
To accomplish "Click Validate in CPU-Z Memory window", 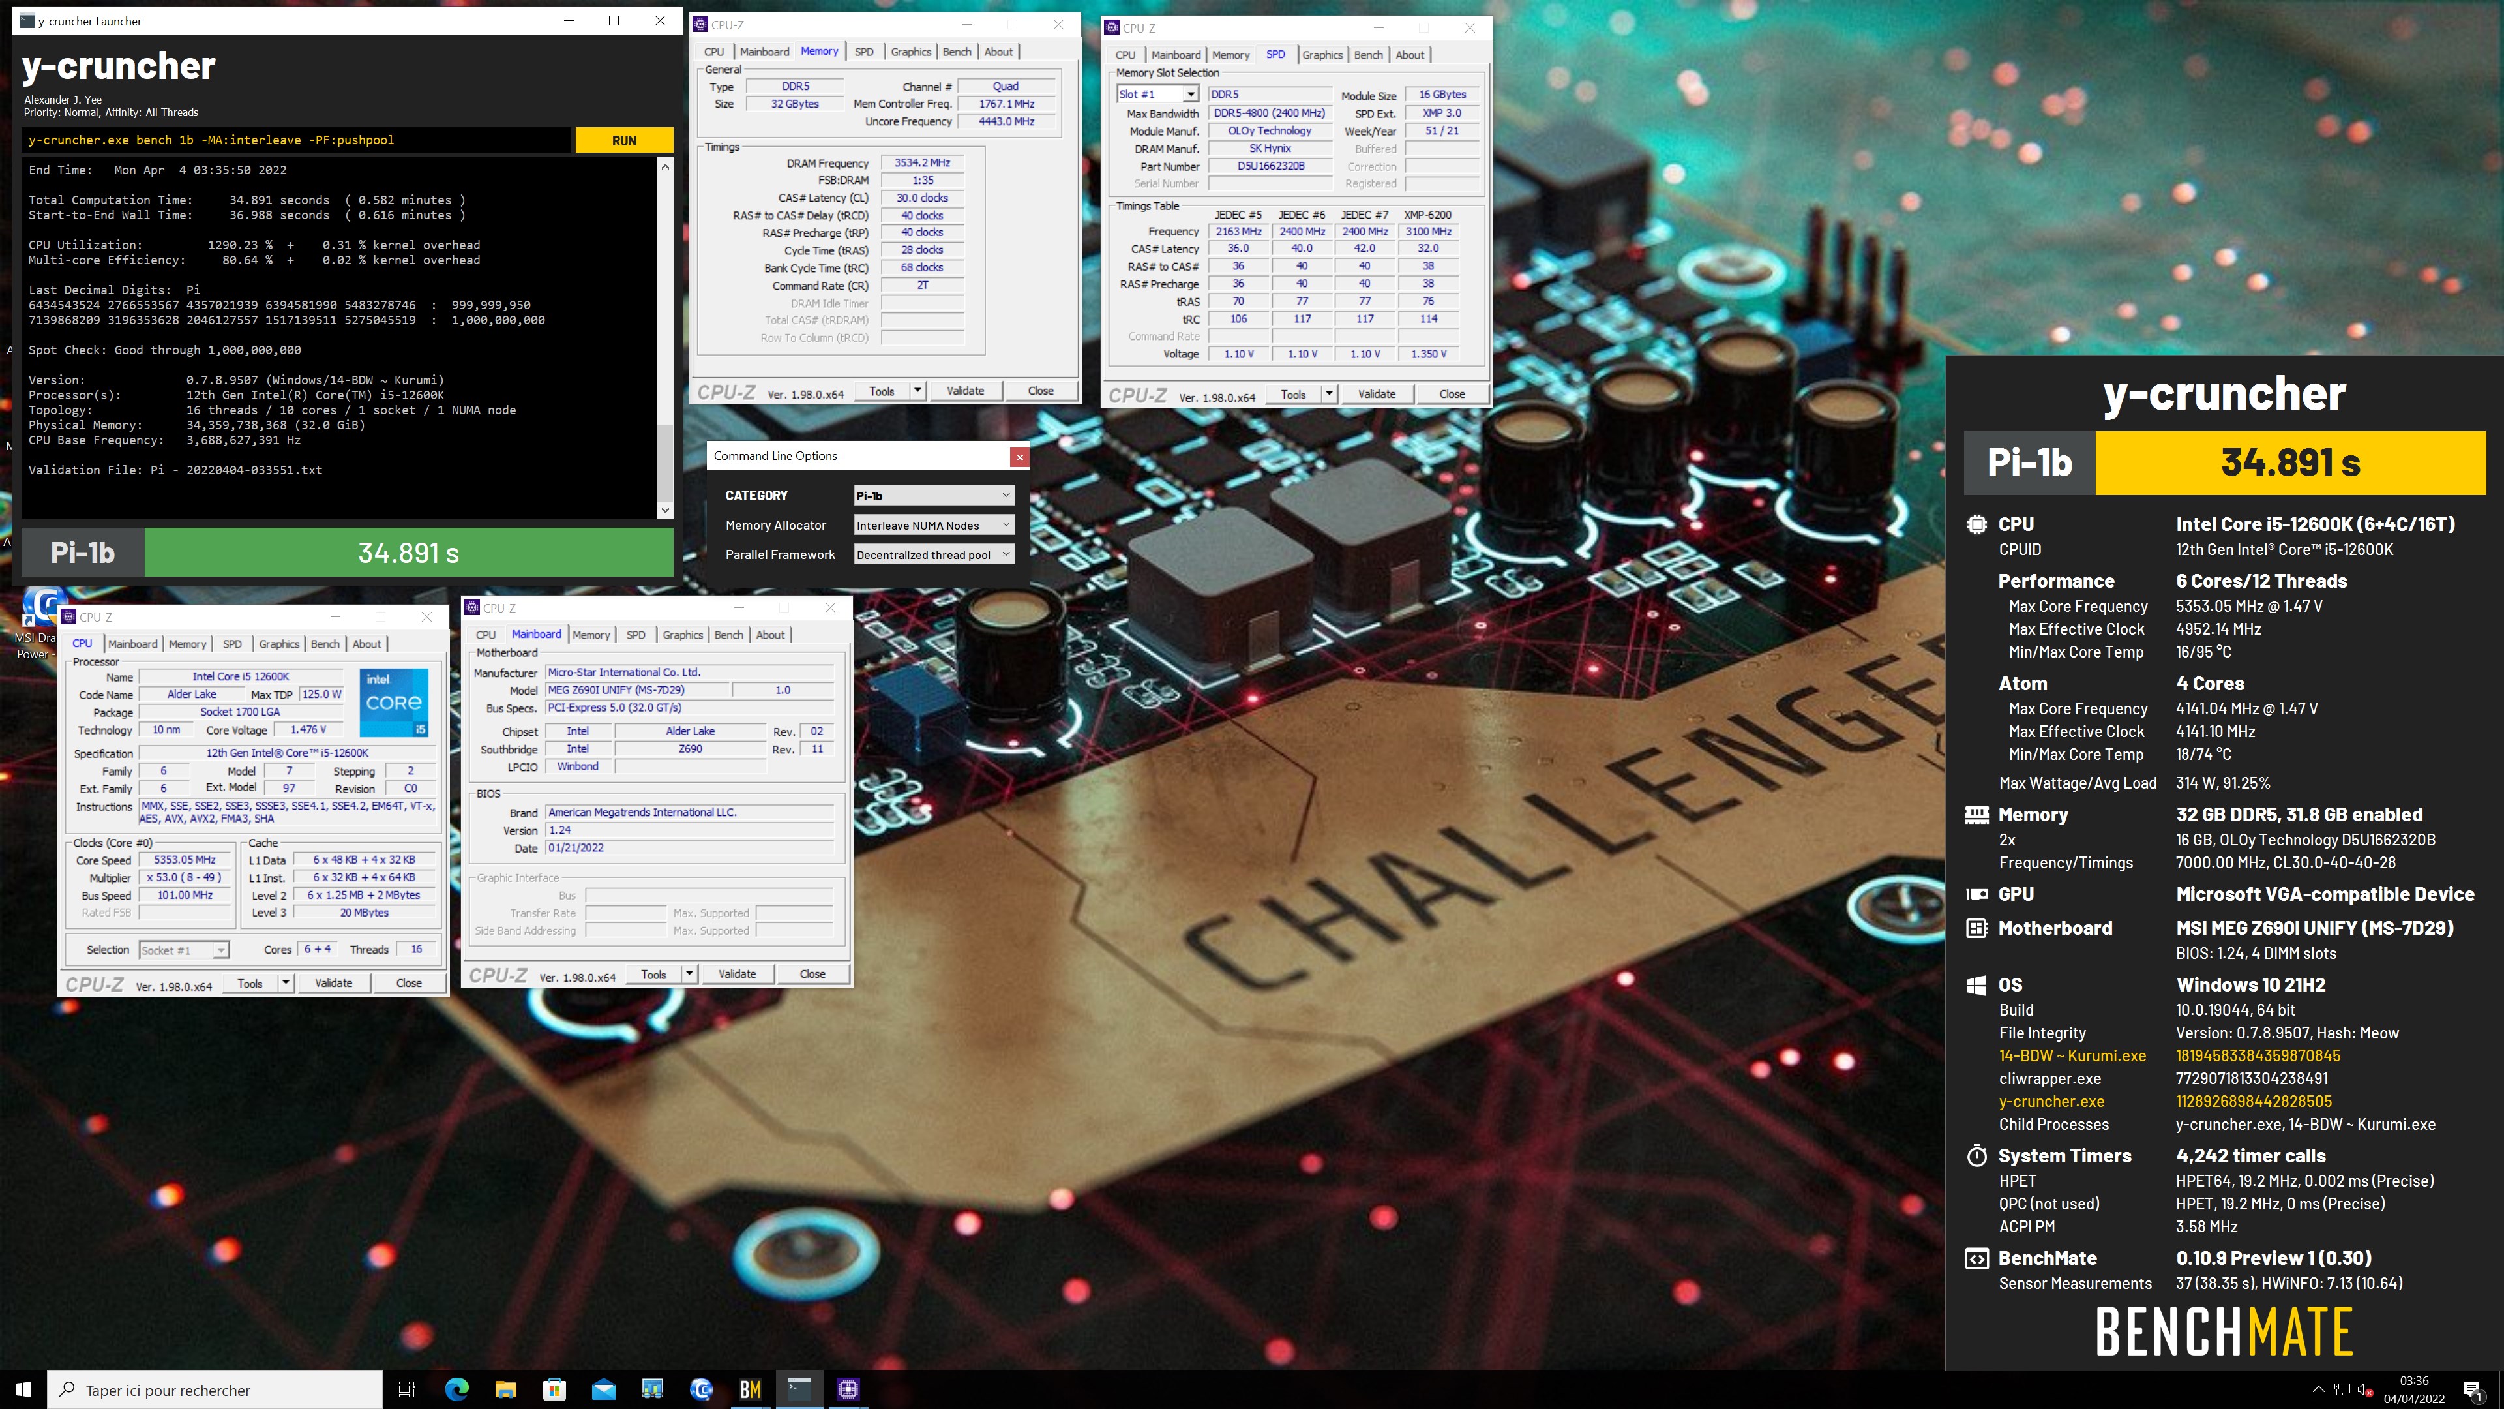I will (x=965, y=391).
